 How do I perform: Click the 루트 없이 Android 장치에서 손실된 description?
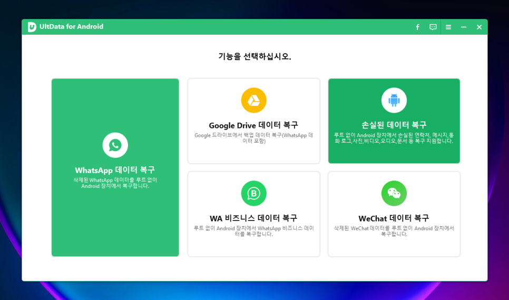[394, 138]
